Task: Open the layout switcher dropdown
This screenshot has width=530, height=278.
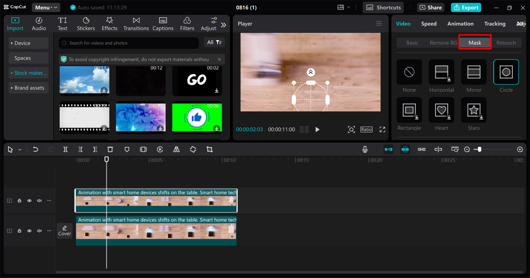Action: 344,7
